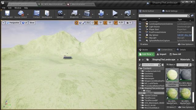This screenshot has width=196, height=110.
Task: Open the Edit menu
Action: 10,8
